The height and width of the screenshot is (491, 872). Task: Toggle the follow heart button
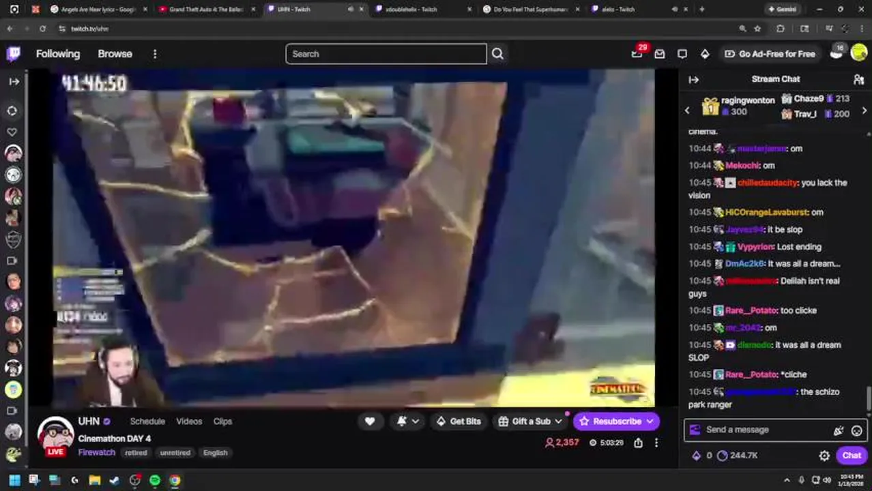pos(370,421)
